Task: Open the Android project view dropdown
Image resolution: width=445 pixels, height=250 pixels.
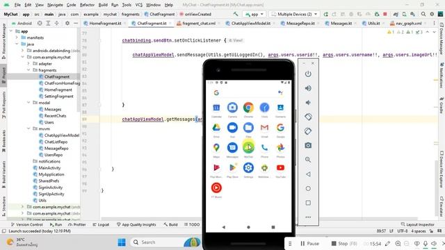Action: (x=22, y=23)
